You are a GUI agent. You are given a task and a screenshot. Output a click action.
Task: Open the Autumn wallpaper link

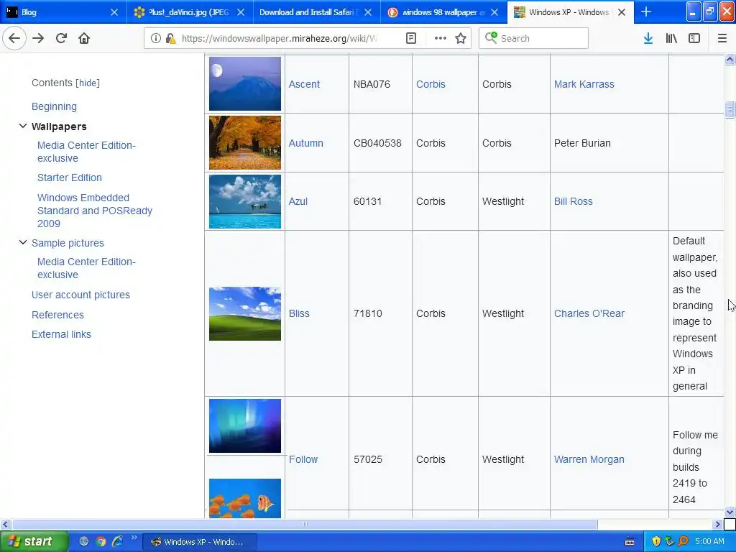pos(306,143)
